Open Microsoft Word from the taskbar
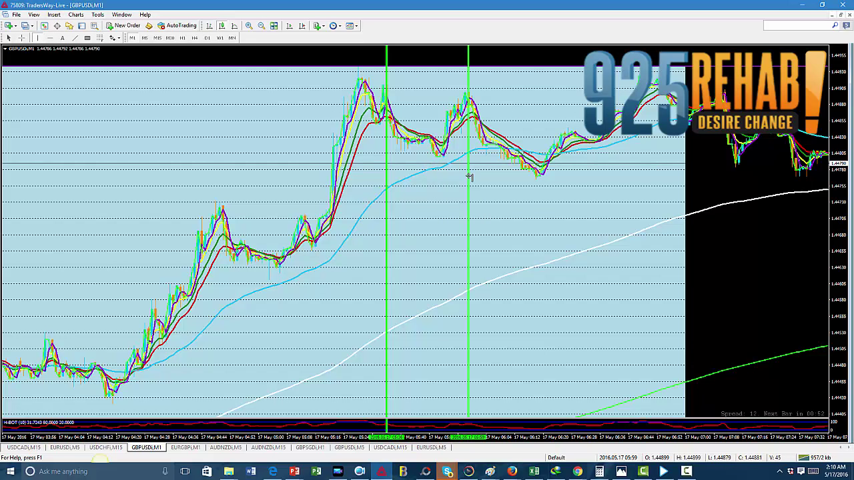Viewport: 854px width, 480px height. tap(251, 471)
